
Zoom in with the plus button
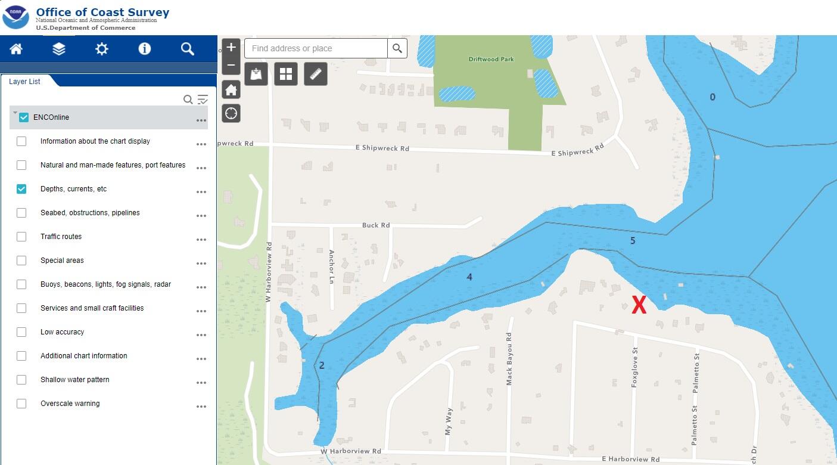click(231, 47)
